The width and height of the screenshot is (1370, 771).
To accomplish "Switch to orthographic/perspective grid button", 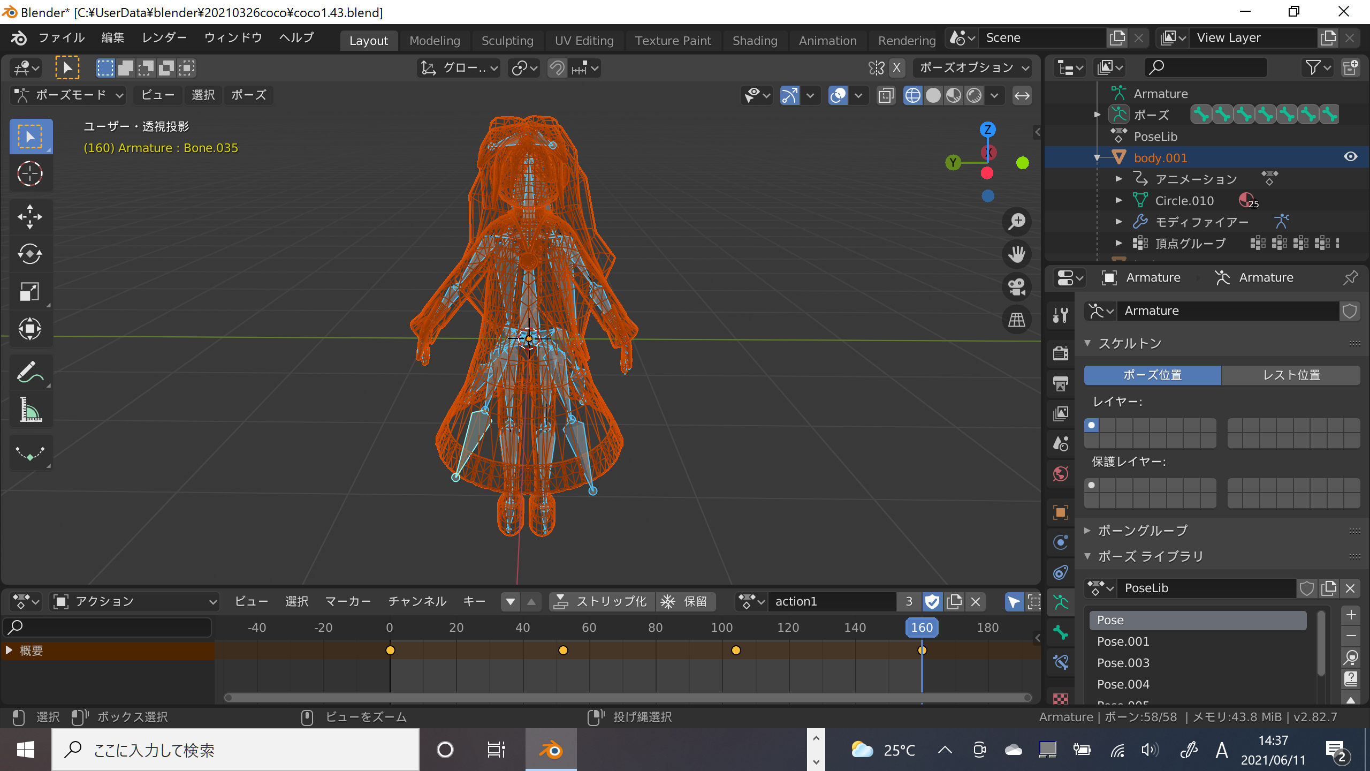I will coord(1016,321).
